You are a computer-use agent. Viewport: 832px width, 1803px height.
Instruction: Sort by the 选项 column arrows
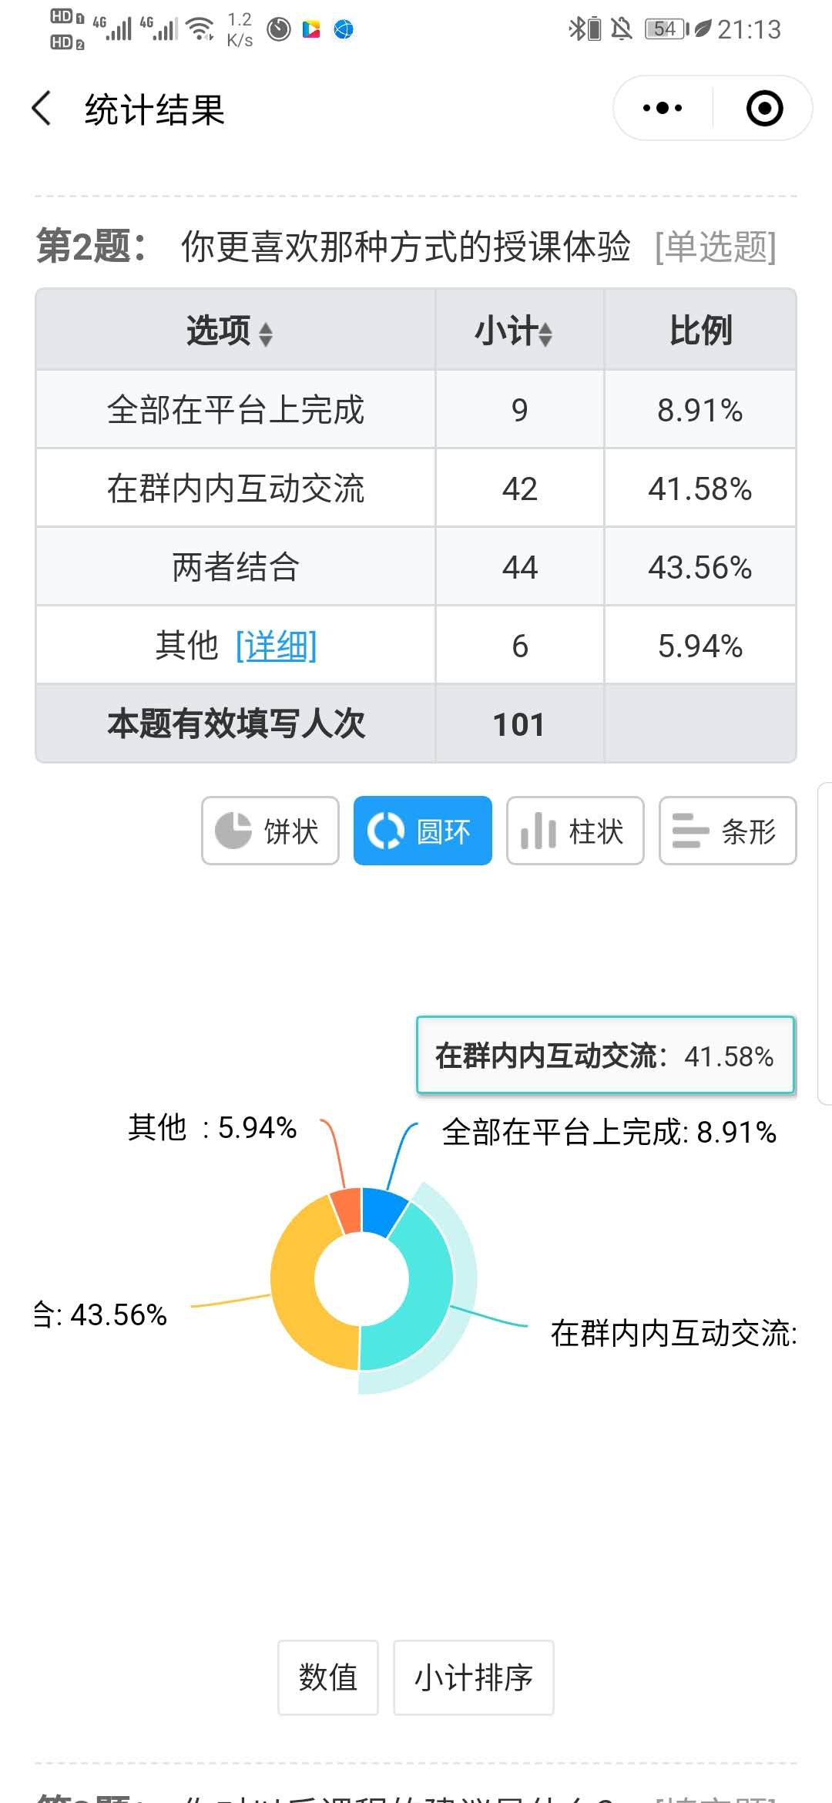(266, 334)
